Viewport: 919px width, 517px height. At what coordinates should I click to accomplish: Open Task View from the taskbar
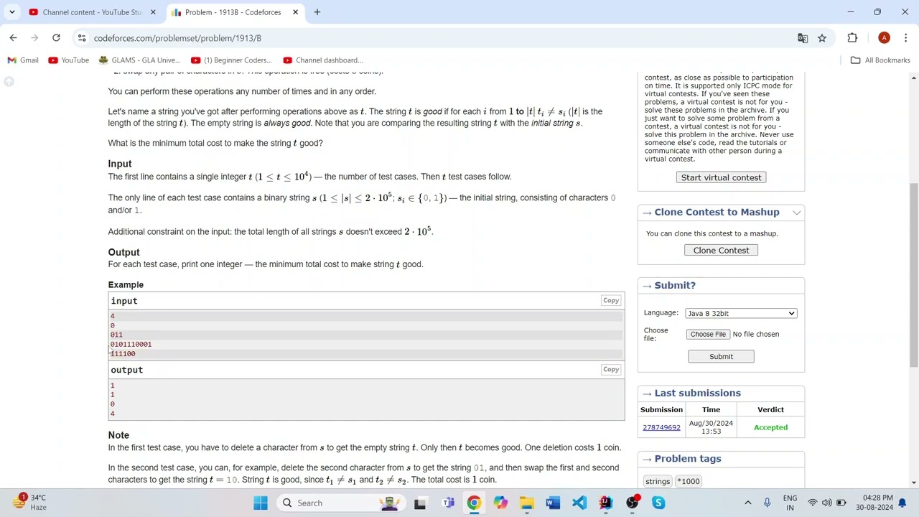pos(420,503)
